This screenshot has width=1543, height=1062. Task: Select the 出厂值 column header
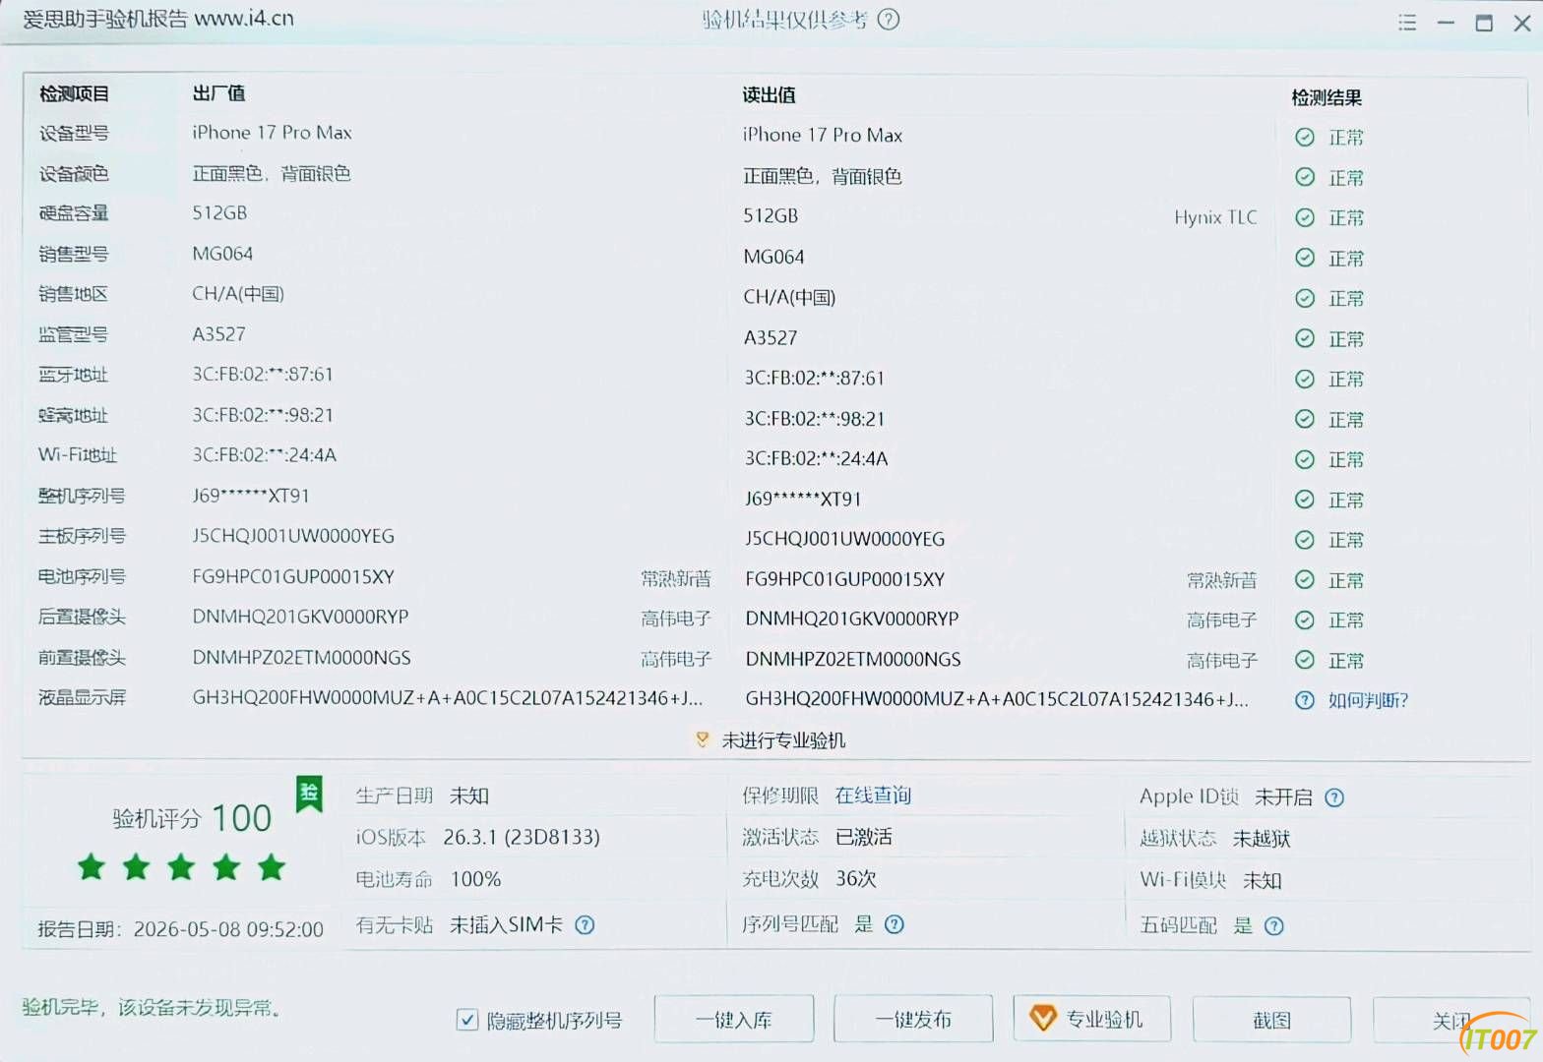218,93
